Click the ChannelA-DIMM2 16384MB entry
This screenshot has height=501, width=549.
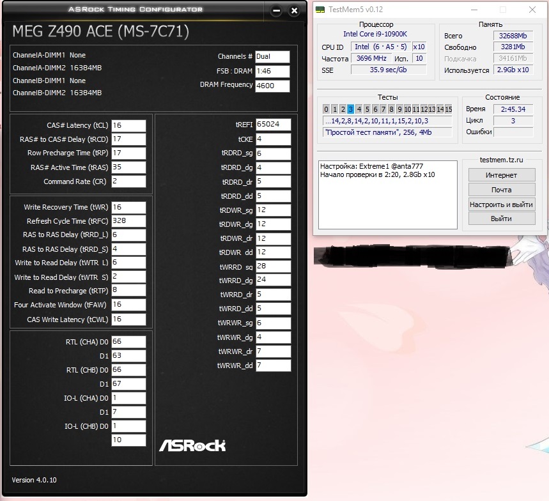(x=57, y=68)
